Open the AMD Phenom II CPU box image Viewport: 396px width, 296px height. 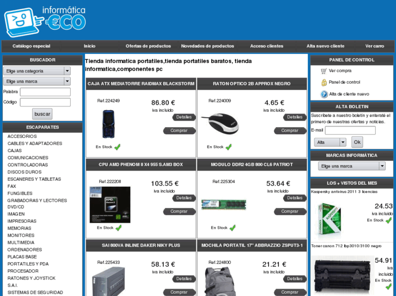click(x=110, y=205)
